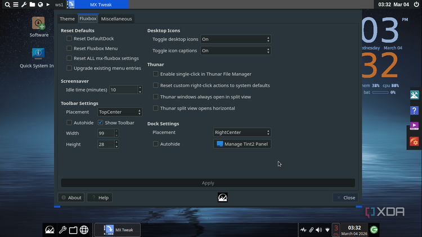Check Upgrade existing menu entries

pos(69,68)
